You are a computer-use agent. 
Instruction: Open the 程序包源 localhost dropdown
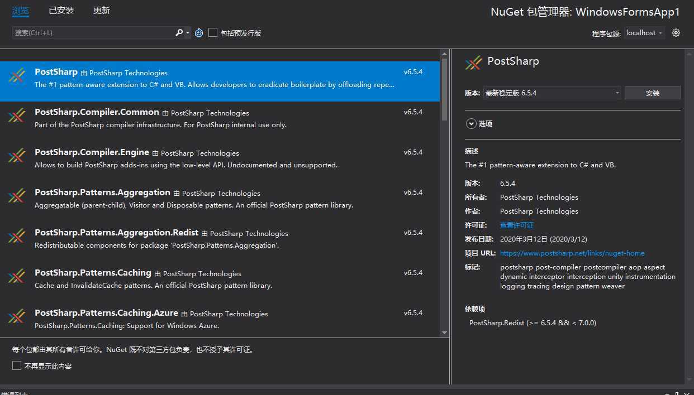644,33
